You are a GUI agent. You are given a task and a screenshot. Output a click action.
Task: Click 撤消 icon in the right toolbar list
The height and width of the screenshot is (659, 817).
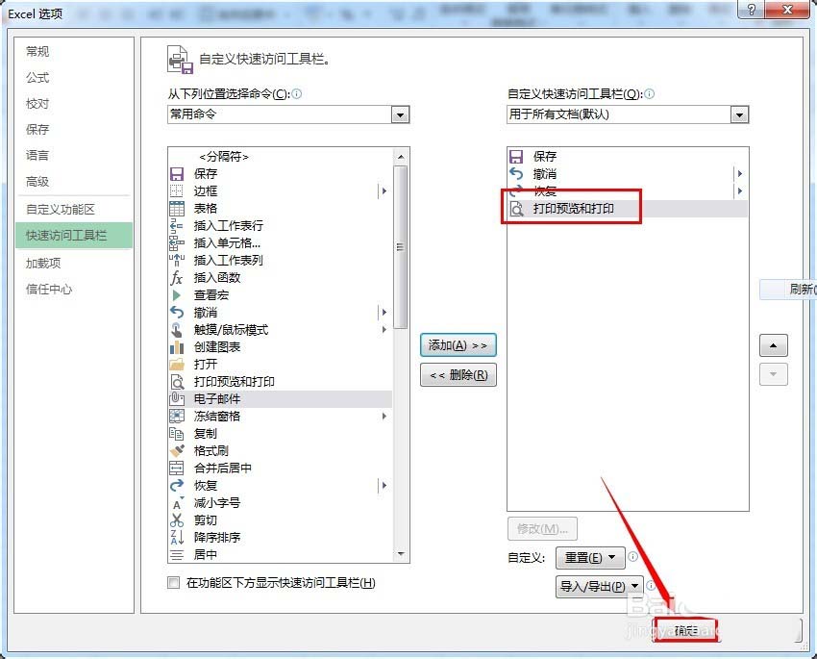(x=516, y=173)
